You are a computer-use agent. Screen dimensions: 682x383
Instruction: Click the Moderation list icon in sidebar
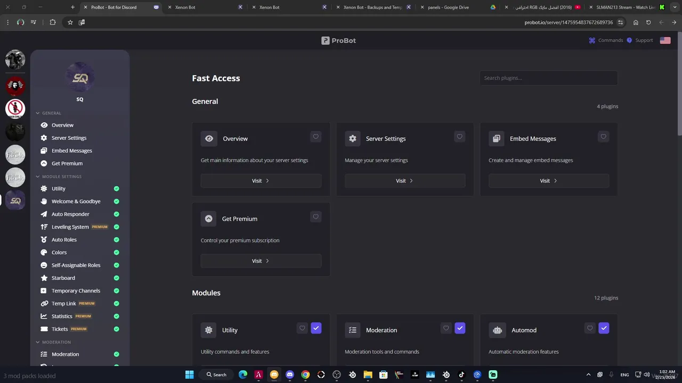coord(44,354)
